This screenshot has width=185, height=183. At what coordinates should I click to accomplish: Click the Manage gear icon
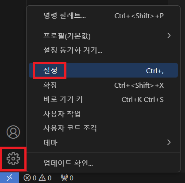(13, 159)
